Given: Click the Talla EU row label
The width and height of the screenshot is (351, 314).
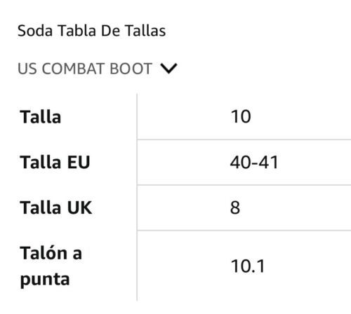Looking at the screenshot, I should 55,162.
